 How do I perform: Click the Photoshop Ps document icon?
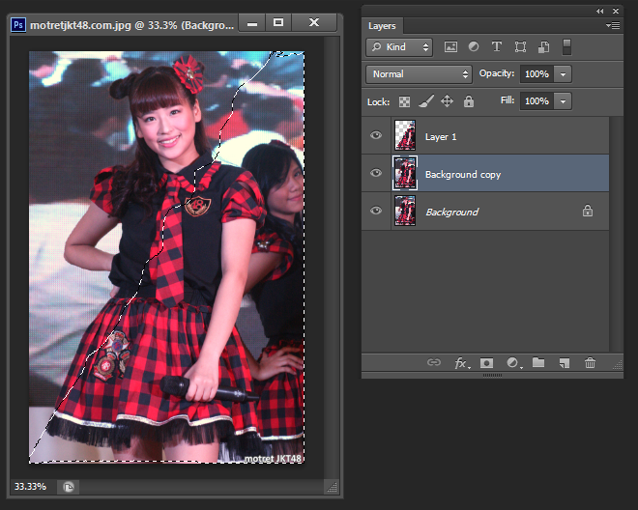point(18,25)
